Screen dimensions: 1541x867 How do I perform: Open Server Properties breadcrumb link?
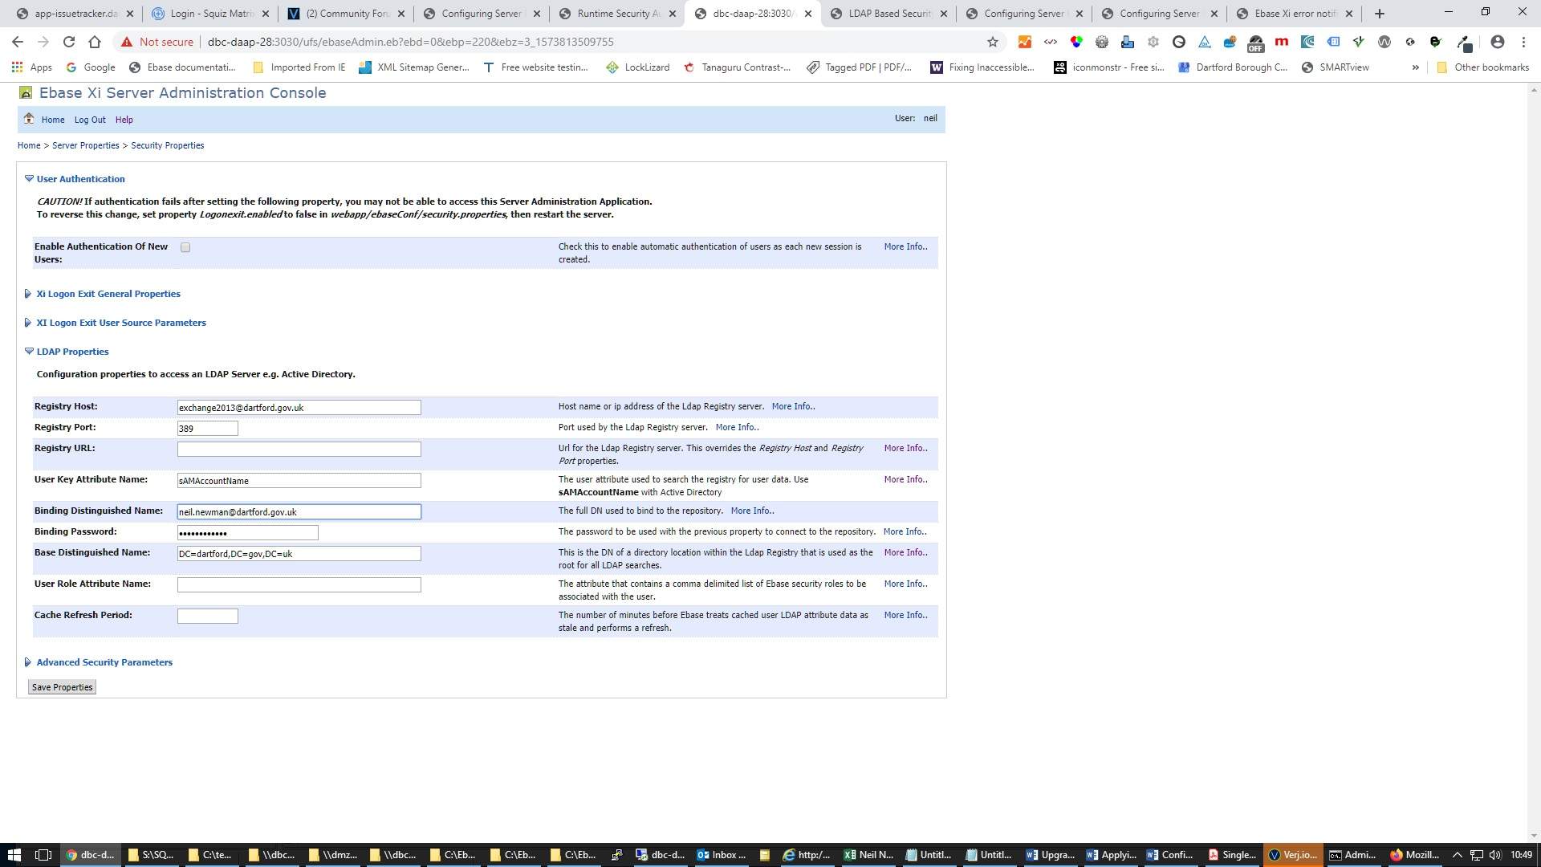(x=85, y=145)
